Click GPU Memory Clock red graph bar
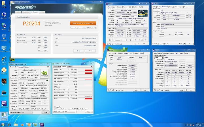This screenshot has height=127, width=204. coord(88,73)
